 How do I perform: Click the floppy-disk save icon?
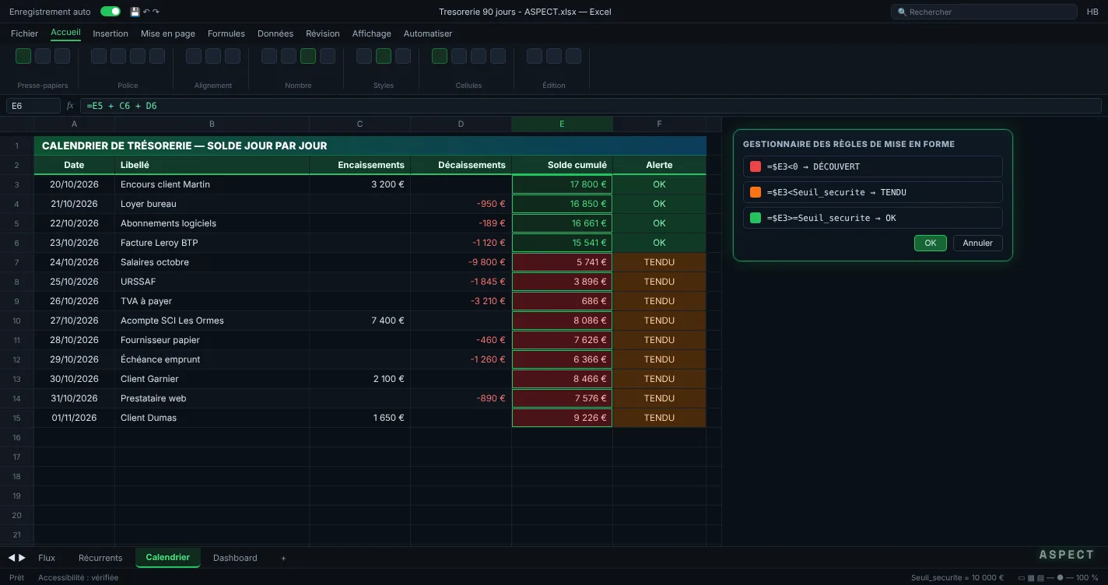click(x=135, y=12)
